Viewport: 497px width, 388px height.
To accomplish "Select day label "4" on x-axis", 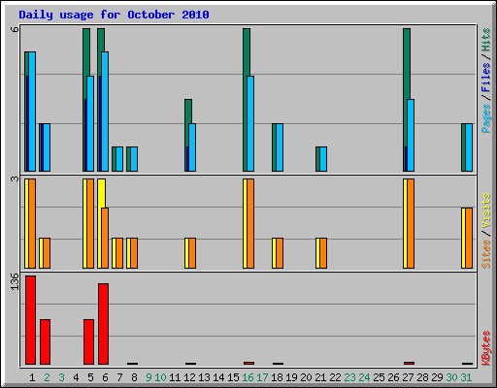I will coord(76,377).
